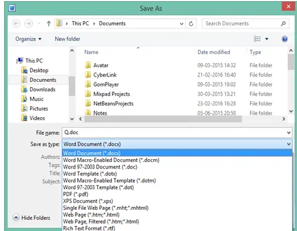
Task: Choose Single File Web Page (*.mht;*.mhtml)
Action: 177,208
